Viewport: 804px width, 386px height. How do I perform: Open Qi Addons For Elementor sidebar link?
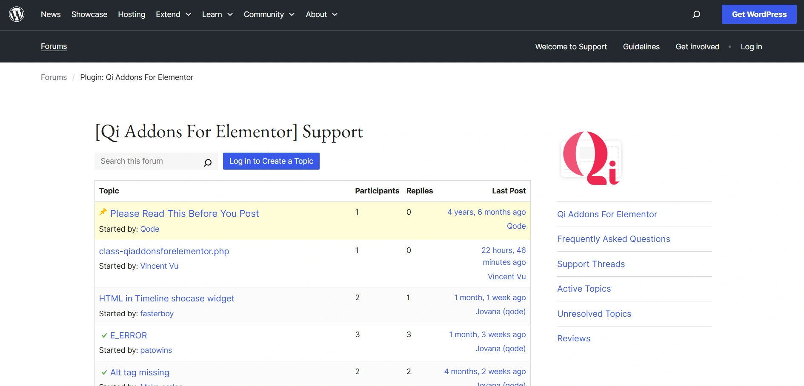(607, 214)
